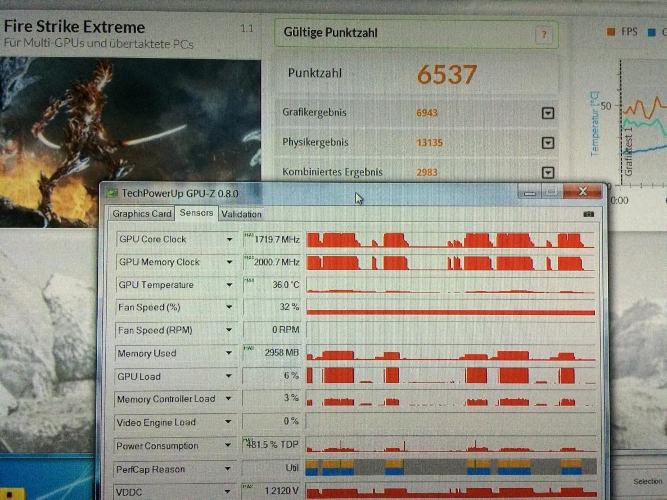
Task: Open the Fan Speed (RPM) sensor dropdown
Action: click(229, 330)
